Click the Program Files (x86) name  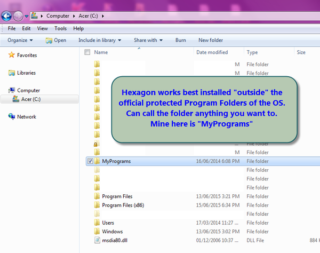[123, 205]
